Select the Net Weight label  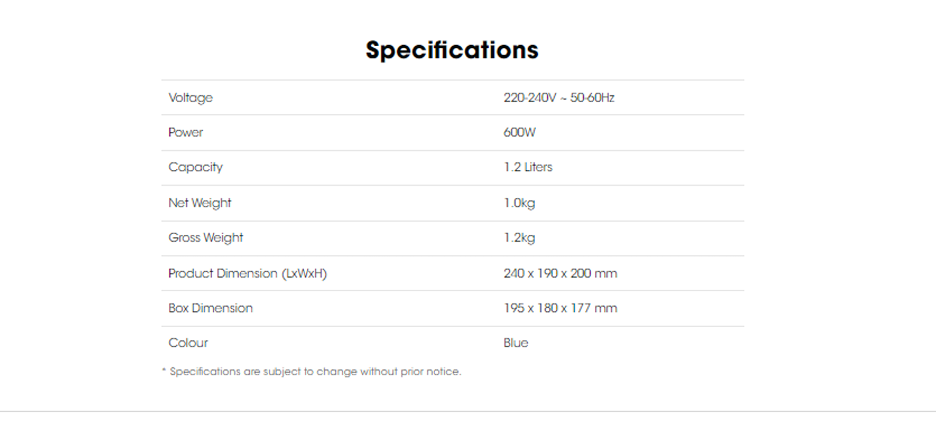pyautogui.click(x=200, y=203)
